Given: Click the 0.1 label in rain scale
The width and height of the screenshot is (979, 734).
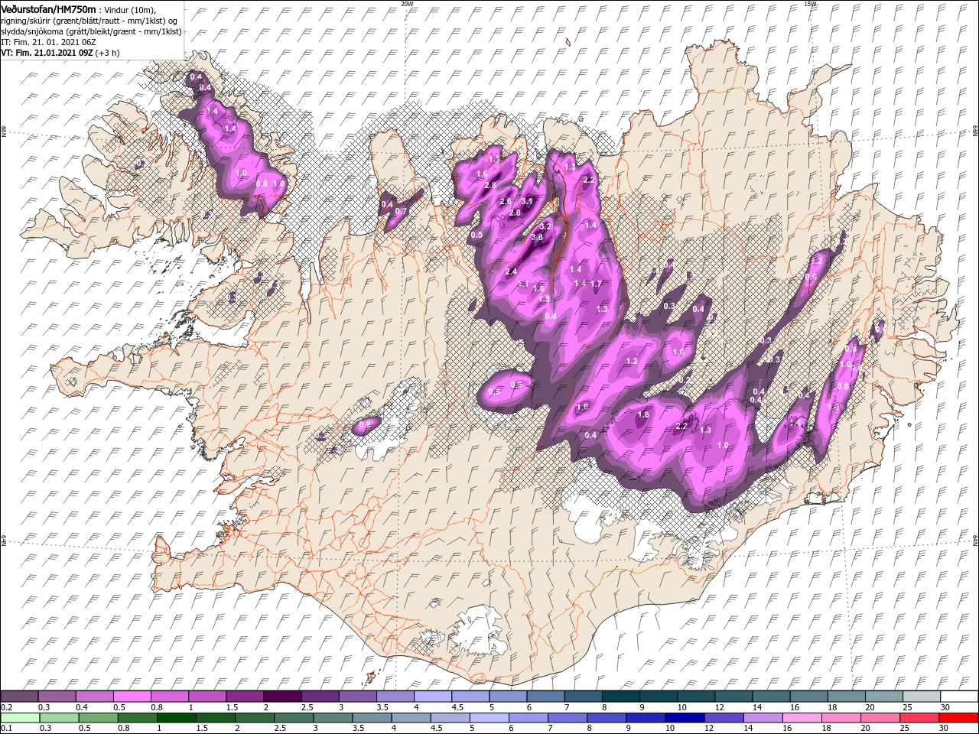Looking at the screenshot, I should (x=5, y=729).
